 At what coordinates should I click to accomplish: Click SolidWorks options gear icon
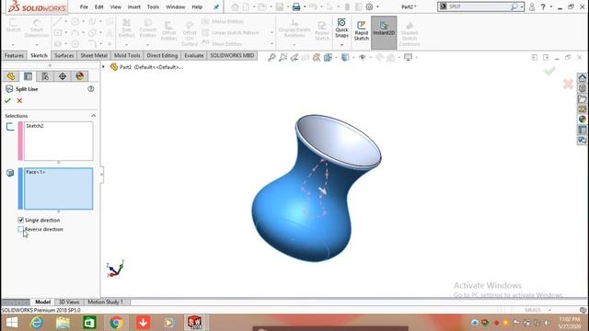[370, 6]
